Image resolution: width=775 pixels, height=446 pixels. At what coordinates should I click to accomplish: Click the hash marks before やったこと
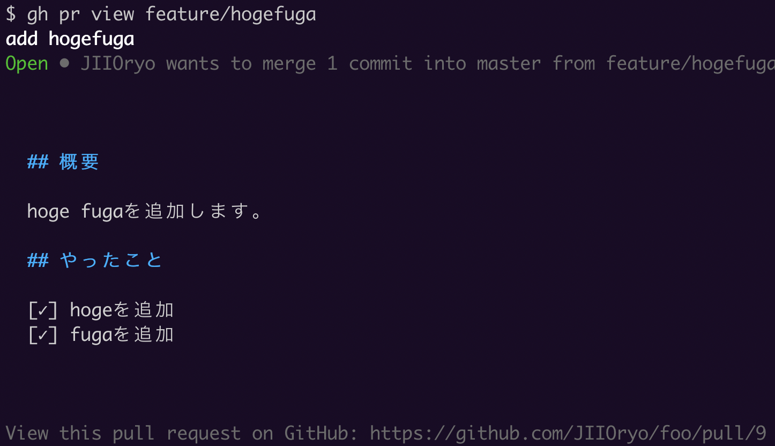pos(38,261)
